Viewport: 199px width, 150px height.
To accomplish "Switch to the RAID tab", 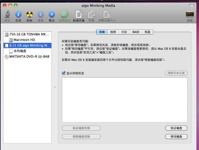I will [x=136, y=32].
